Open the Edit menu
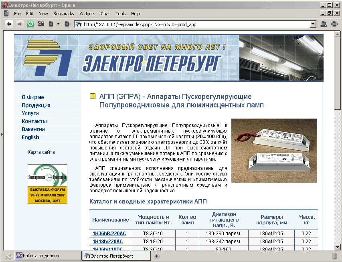342x262 pixels. (x=30, y=14)
